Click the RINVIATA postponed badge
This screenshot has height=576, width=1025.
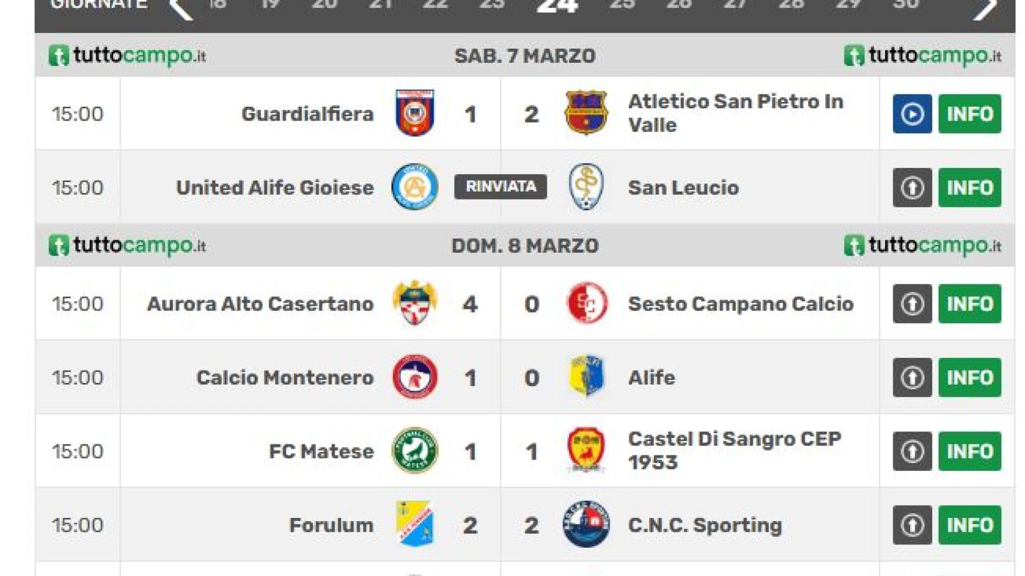pyautogui.click(x=500, y=187)
